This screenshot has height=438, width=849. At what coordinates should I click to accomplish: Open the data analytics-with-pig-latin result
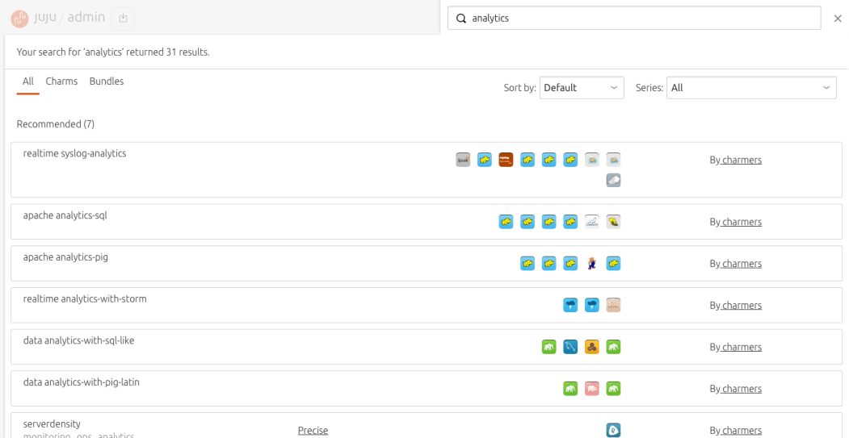pyautogui.click(x=427, y=388)
